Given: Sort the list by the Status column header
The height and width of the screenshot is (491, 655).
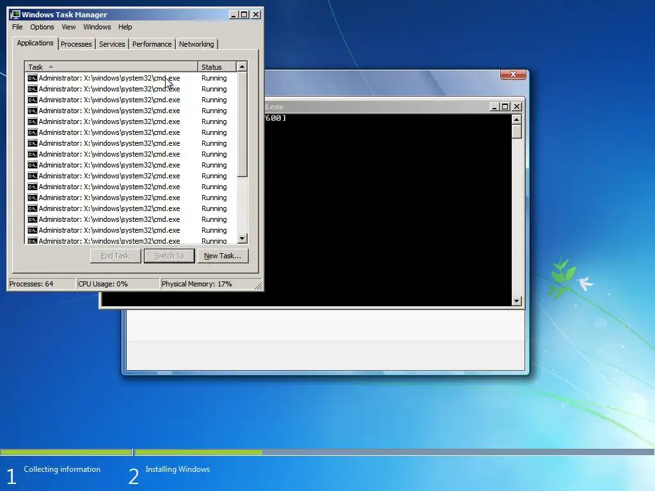Looking at the screenshot, I should [217, 66].
